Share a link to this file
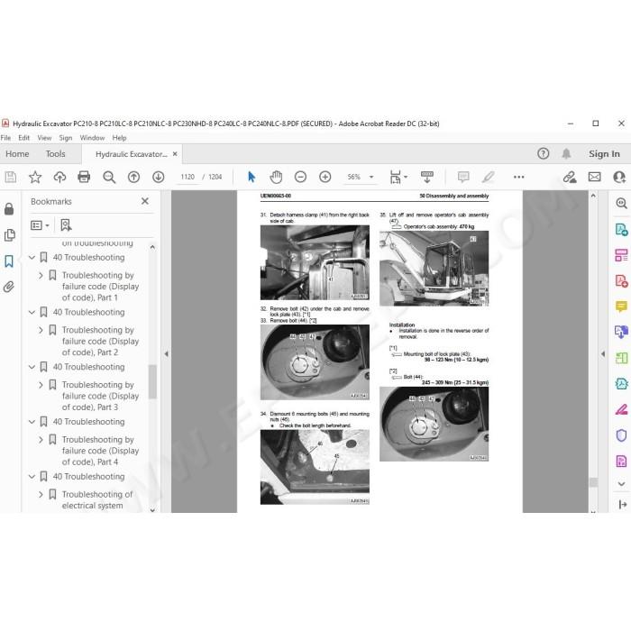Image resolution: width=631 pixels, height=631 pixels. pyautogui.click(x=570, y=177)
